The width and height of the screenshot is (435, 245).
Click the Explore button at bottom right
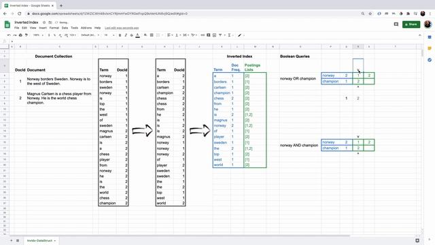[417, 240]
